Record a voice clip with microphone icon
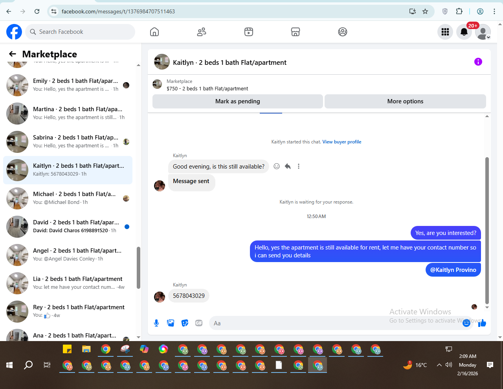This screenshot has height=389, width=503. [156, 323]
